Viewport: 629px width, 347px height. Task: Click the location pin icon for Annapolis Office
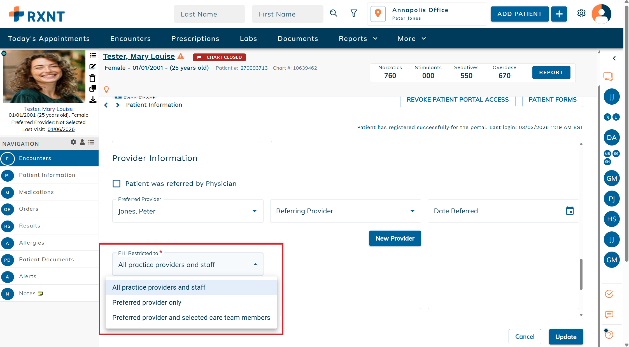coord(378,14)
